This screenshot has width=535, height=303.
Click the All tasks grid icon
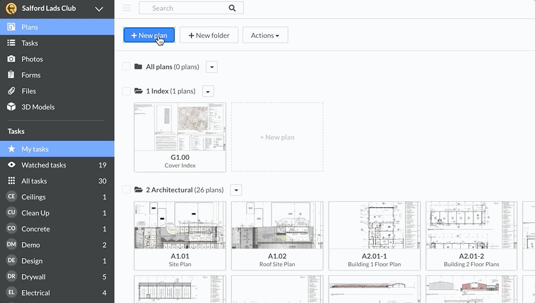click(x=11, y=181)
